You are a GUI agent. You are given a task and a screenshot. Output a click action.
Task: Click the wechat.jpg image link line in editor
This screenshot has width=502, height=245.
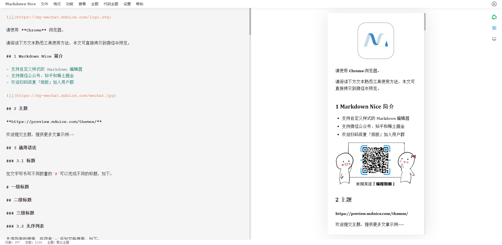(61, 95)
